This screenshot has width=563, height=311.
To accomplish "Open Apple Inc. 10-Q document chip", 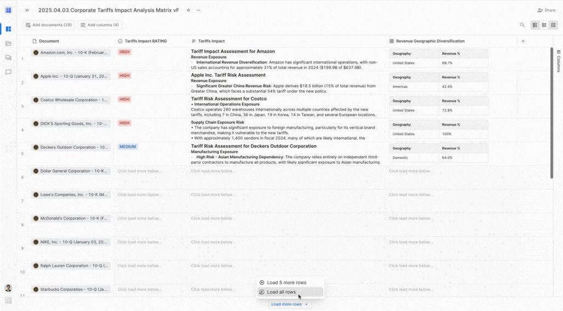I will (71, 76).
